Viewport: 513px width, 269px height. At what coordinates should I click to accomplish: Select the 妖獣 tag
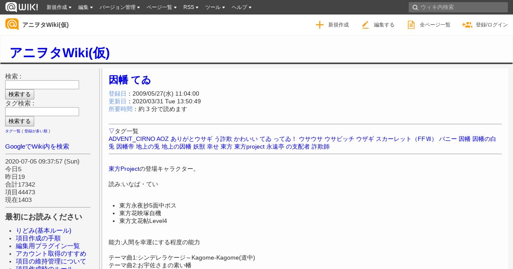[199, 146]
